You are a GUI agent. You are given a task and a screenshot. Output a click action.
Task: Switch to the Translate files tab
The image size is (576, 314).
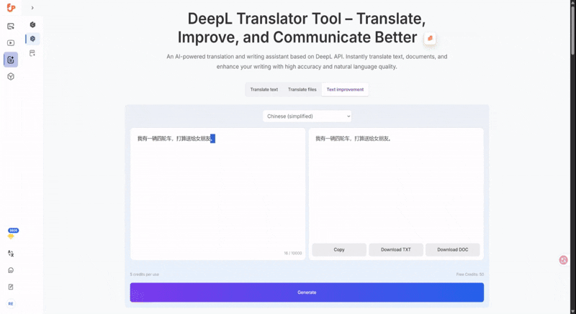(302, 90)
